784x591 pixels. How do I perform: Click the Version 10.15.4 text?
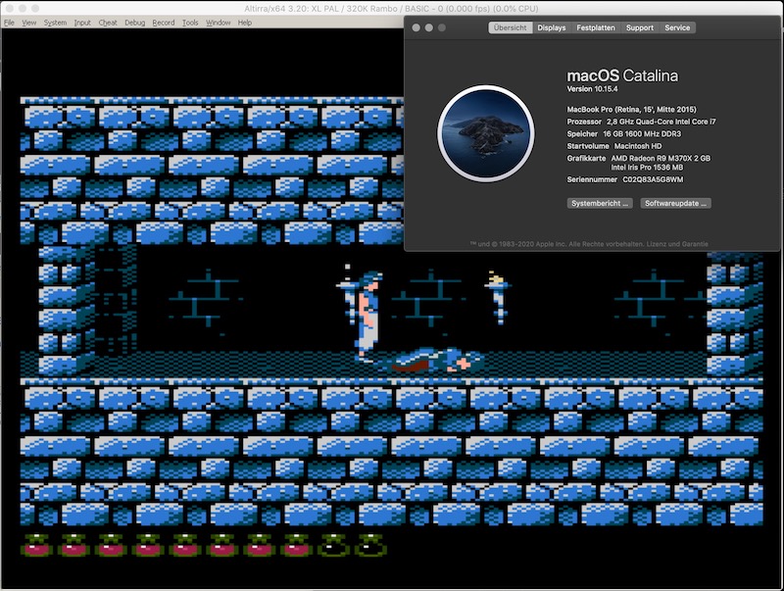pos(592,89)
